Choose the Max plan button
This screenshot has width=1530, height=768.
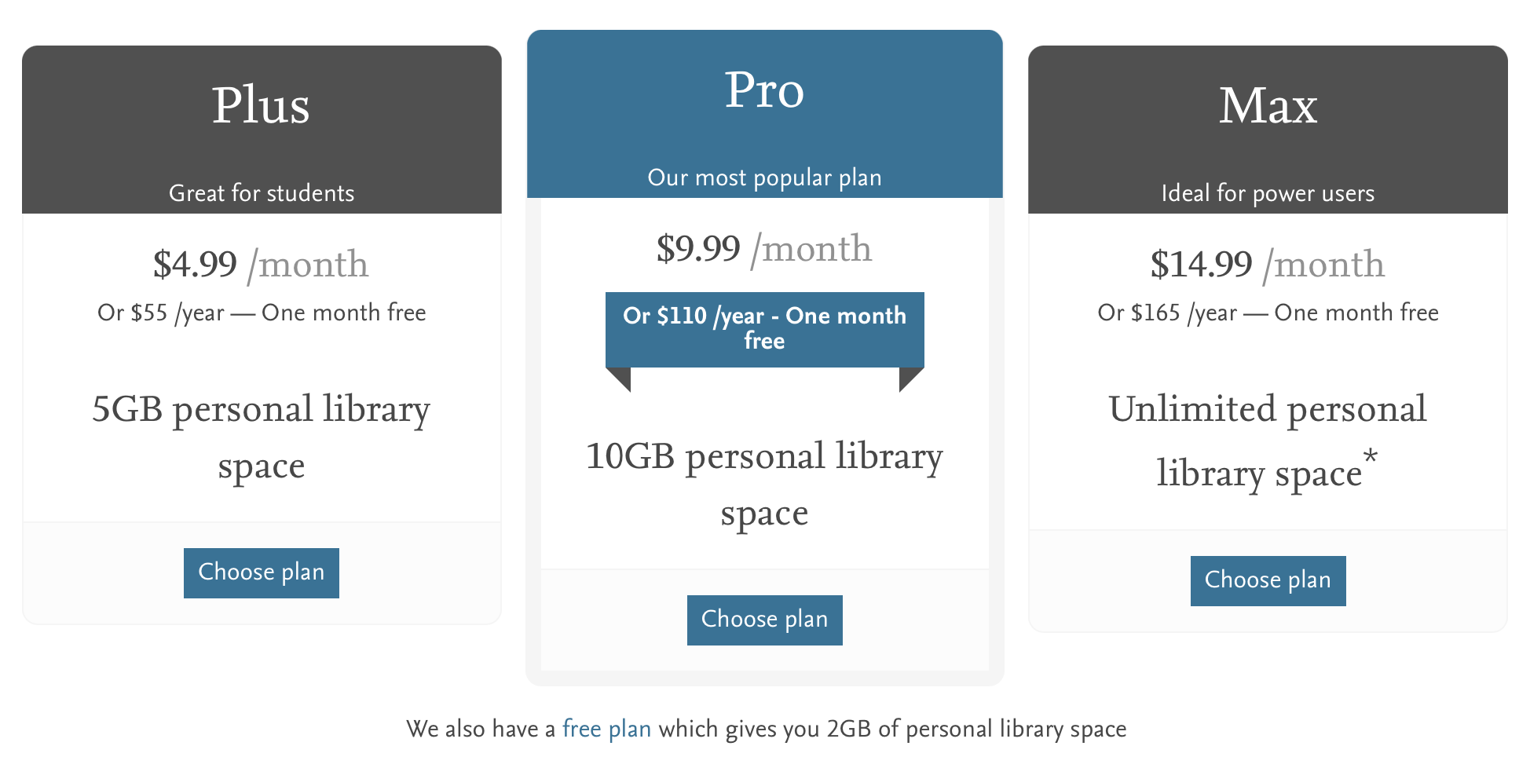tap(1268, 580)
